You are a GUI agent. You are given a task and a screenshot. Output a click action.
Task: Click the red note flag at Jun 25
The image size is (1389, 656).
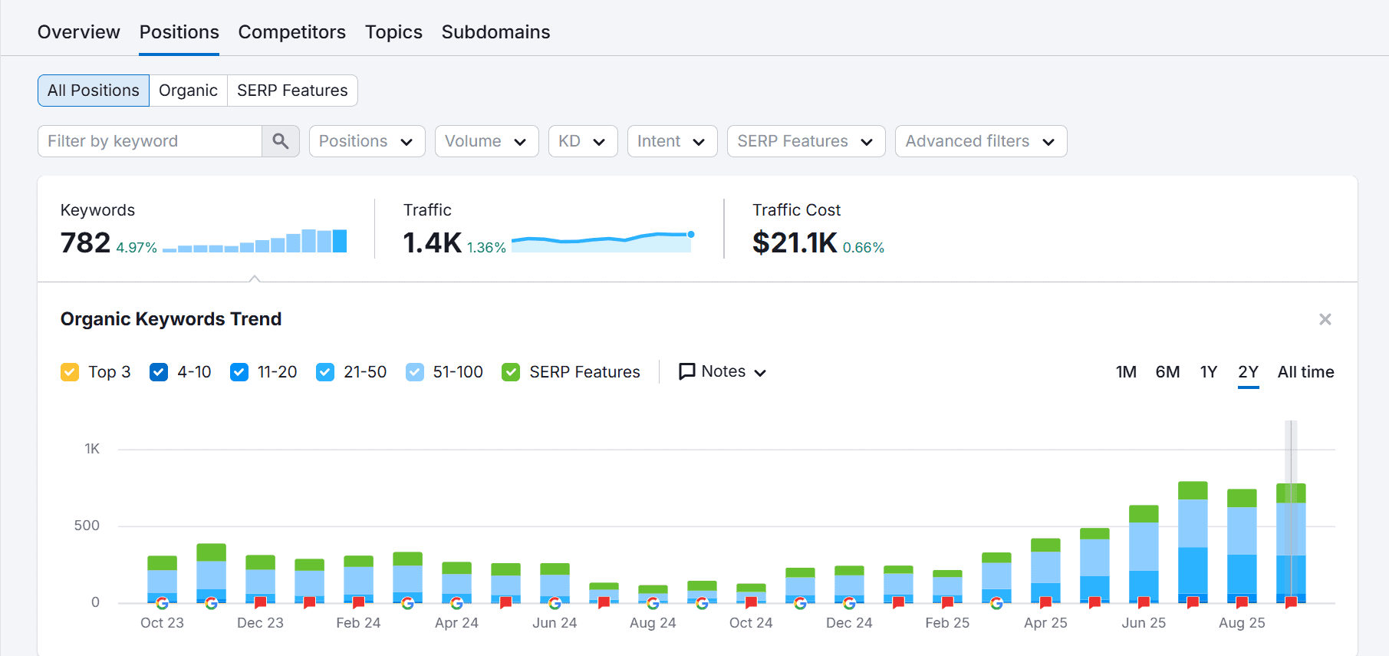click(1144, 603)
